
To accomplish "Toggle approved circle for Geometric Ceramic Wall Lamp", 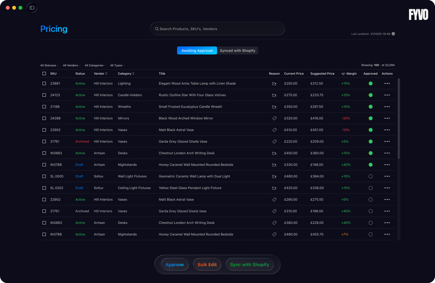I will (x=371, y=176).
